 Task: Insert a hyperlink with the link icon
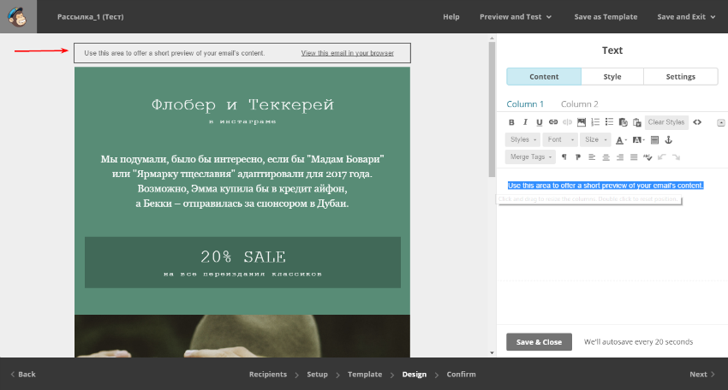coord(553,122)
